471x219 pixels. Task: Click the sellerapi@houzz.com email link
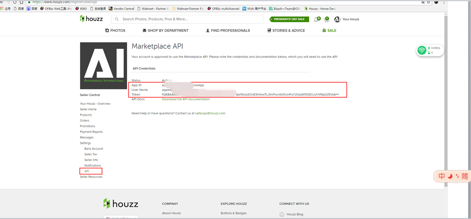pyautogui.click(x=210, y=113)
